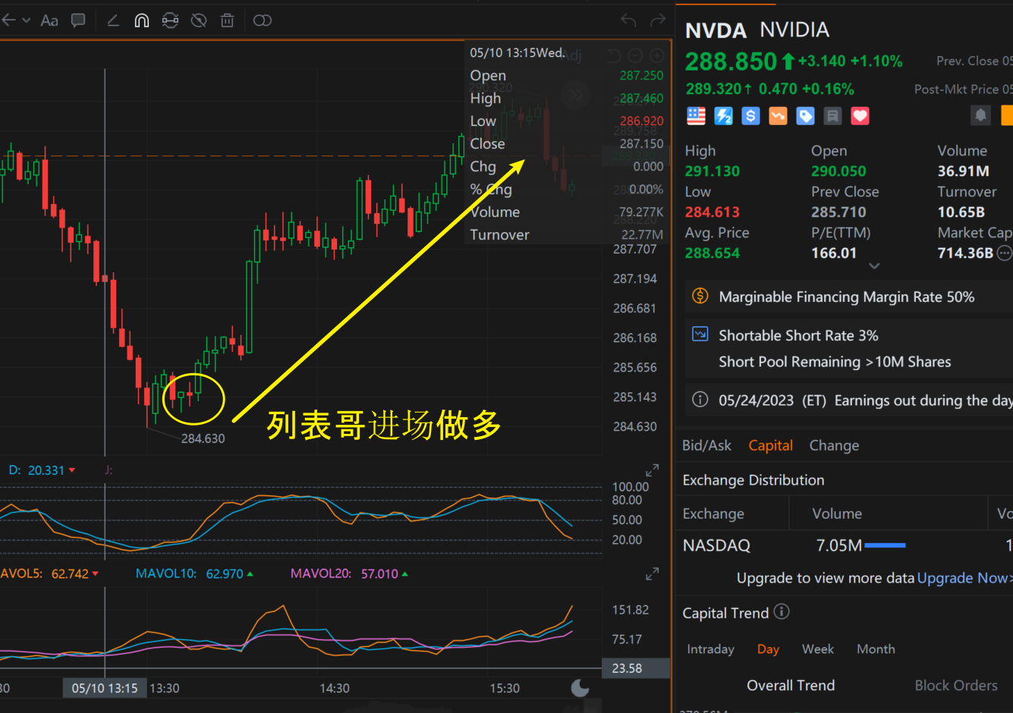Select Day capital trend period
1013x713 pixels.
[x=768, y=649]
